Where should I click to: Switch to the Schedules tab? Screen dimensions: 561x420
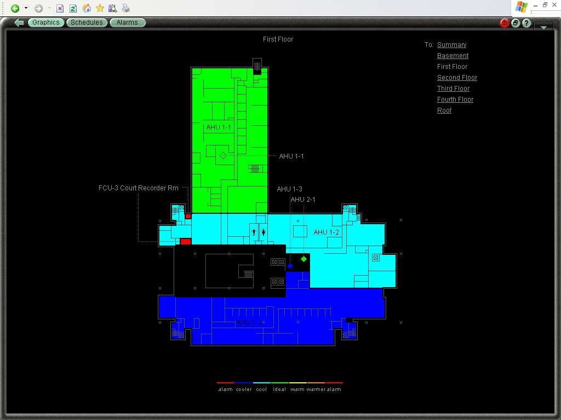(x=87, y=22)
